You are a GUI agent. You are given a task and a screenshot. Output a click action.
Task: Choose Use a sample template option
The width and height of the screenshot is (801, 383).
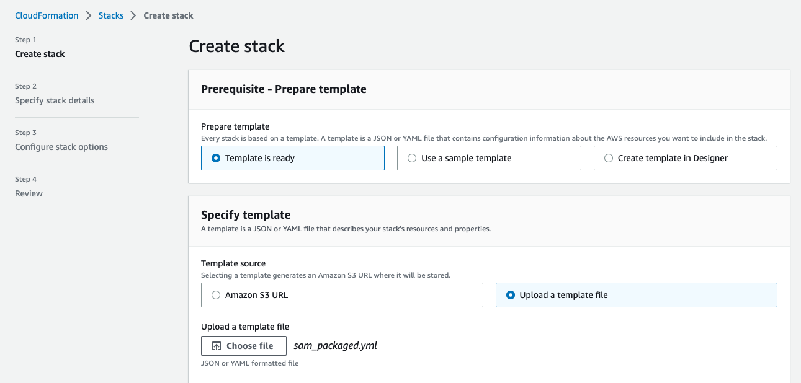tap(412, 158)
